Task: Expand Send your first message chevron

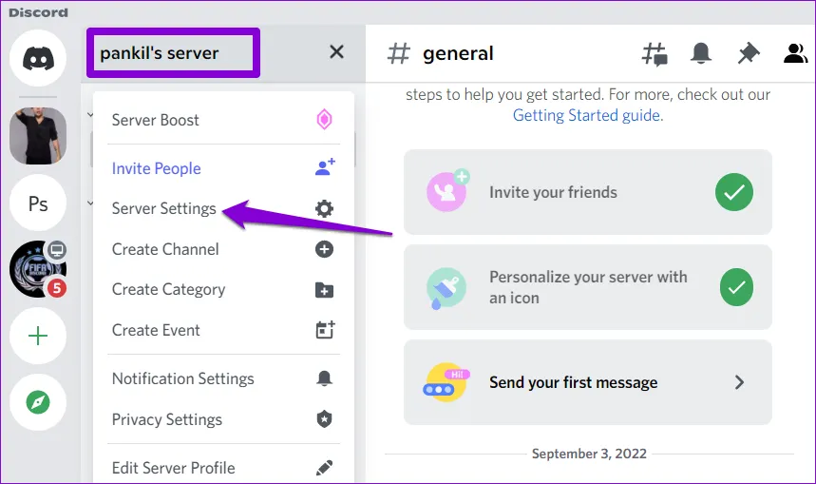Action: (x=739, y=382)
